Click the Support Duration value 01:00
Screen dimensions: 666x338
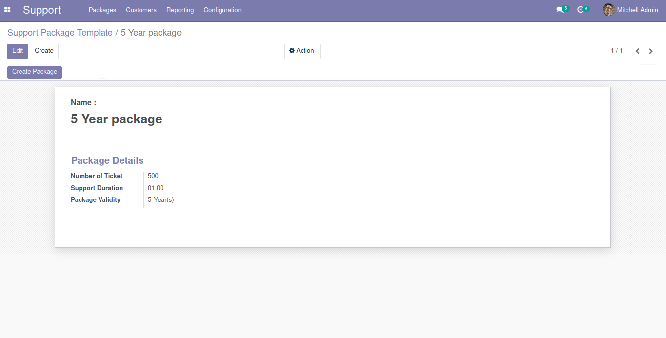[x=156, y=188]
